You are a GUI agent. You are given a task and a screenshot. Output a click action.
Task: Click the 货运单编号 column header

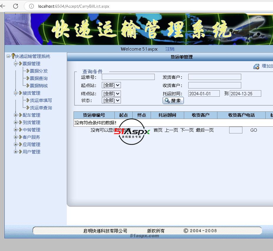pos(94,115)
